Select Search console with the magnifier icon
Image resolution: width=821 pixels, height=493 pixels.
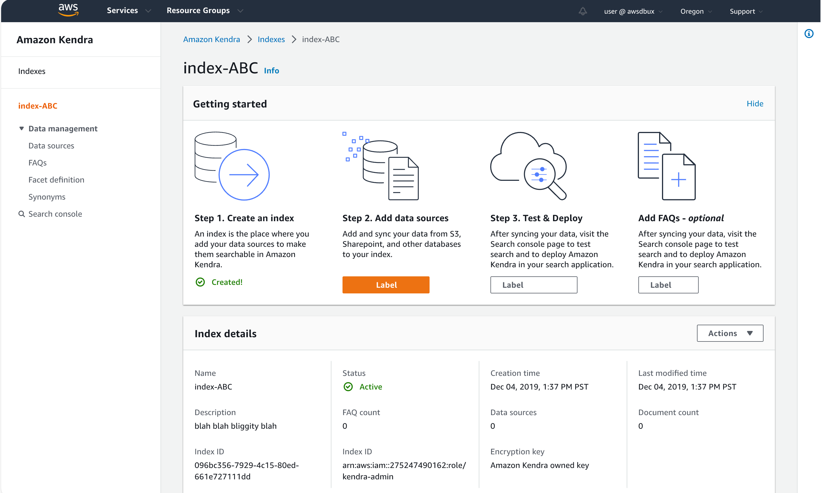[x=55, y=214]
